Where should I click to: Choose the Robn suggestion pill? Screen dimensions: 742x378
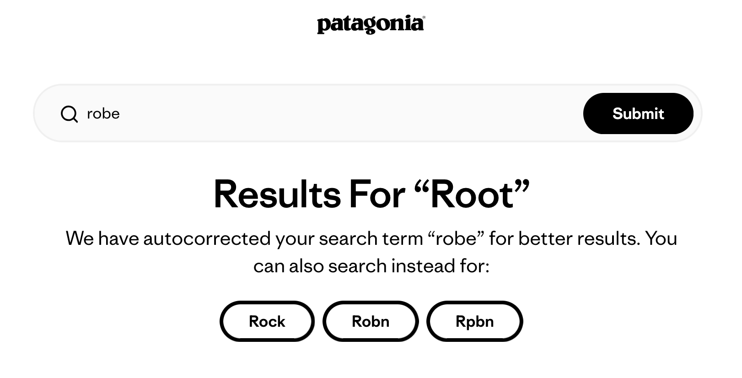click(371, 321)
